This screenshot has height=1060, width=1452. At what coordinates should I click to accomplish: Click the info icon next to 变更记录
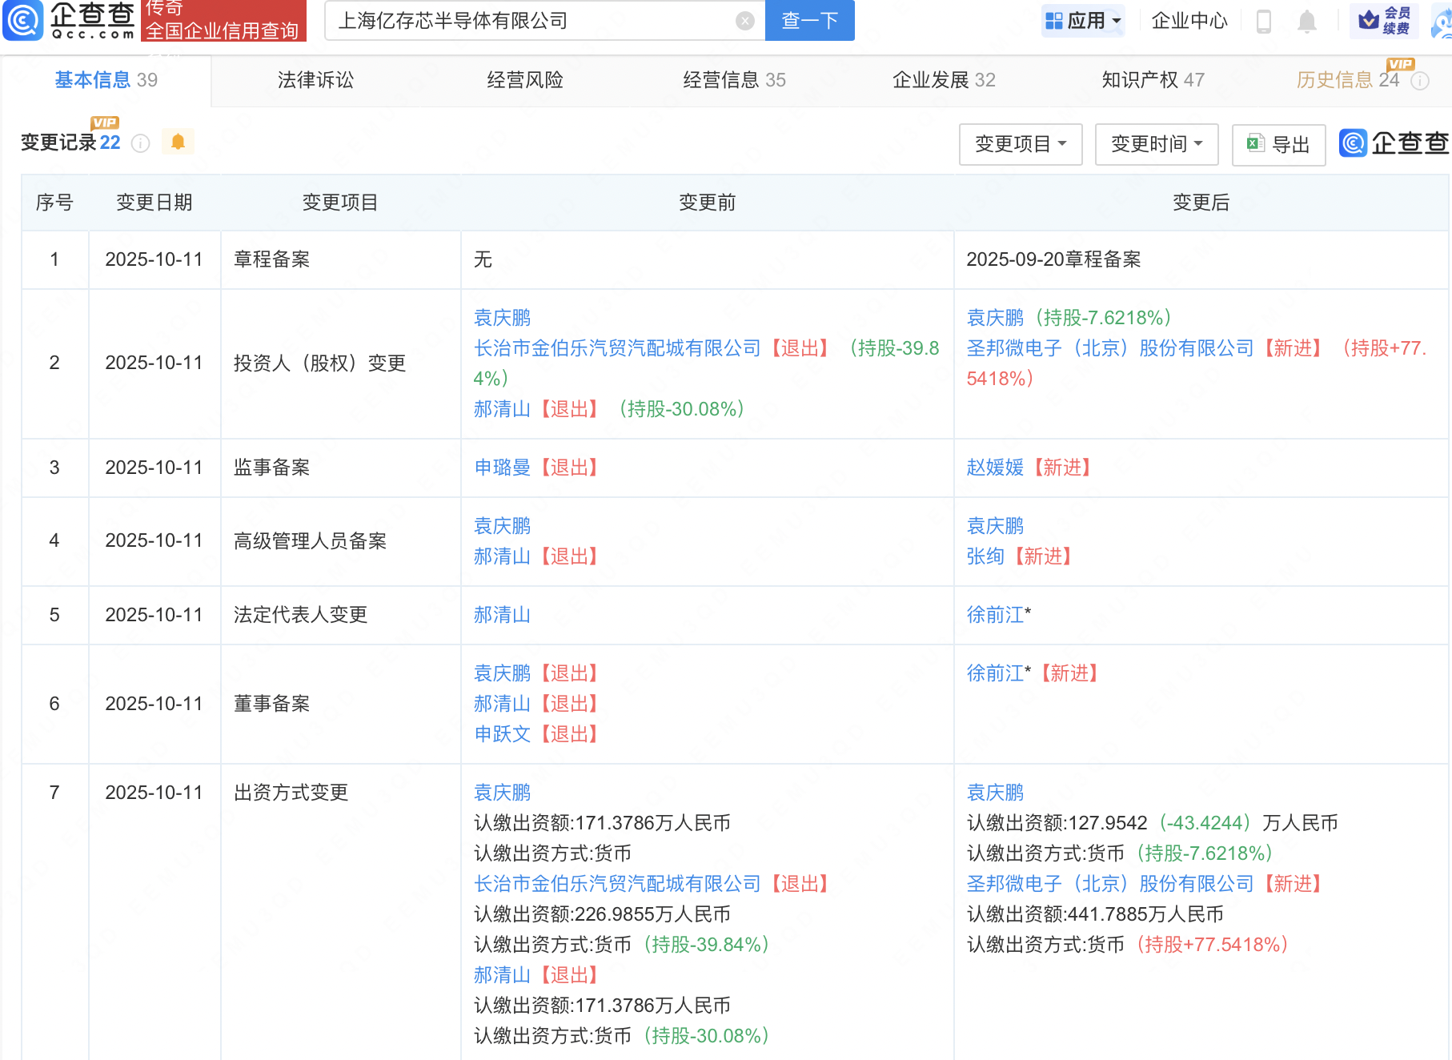141,143
